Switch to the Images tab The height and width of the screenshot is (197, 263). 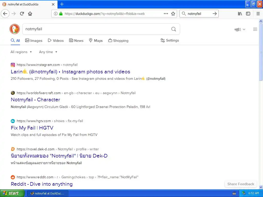(x=34, y=41)
